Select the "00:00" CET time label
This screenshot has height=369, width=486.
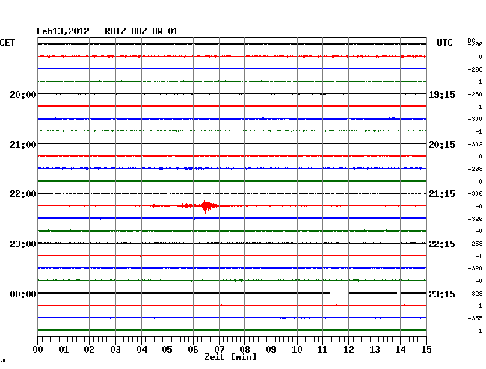click(x=23, y=294)
